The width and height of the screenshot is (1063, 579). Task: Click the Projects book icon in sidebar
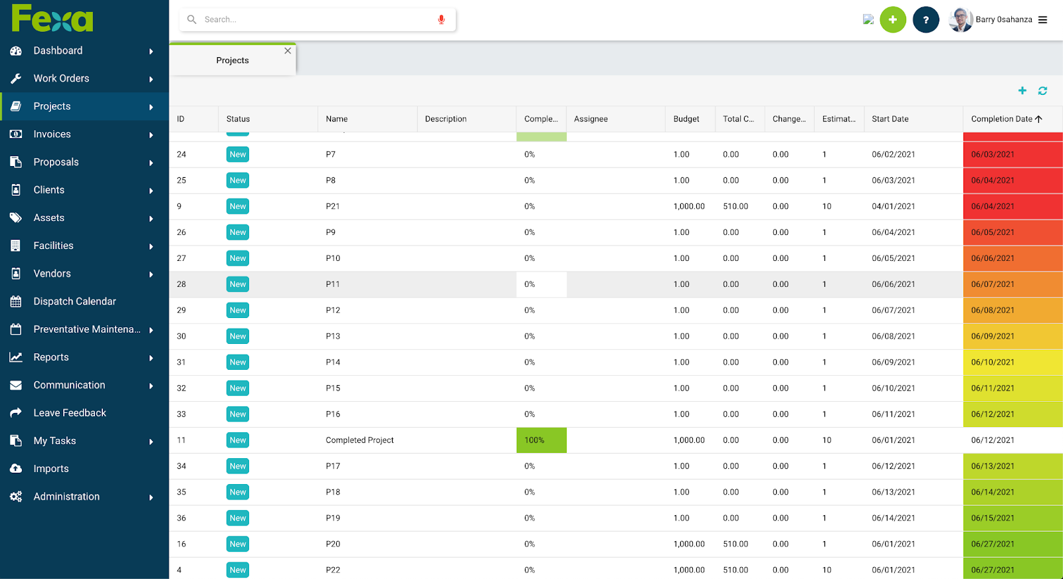[x=16, y=106]
